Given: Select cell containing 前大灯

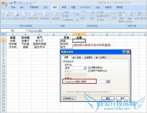Looking at the screenshot, I should (x=39, y=41).
